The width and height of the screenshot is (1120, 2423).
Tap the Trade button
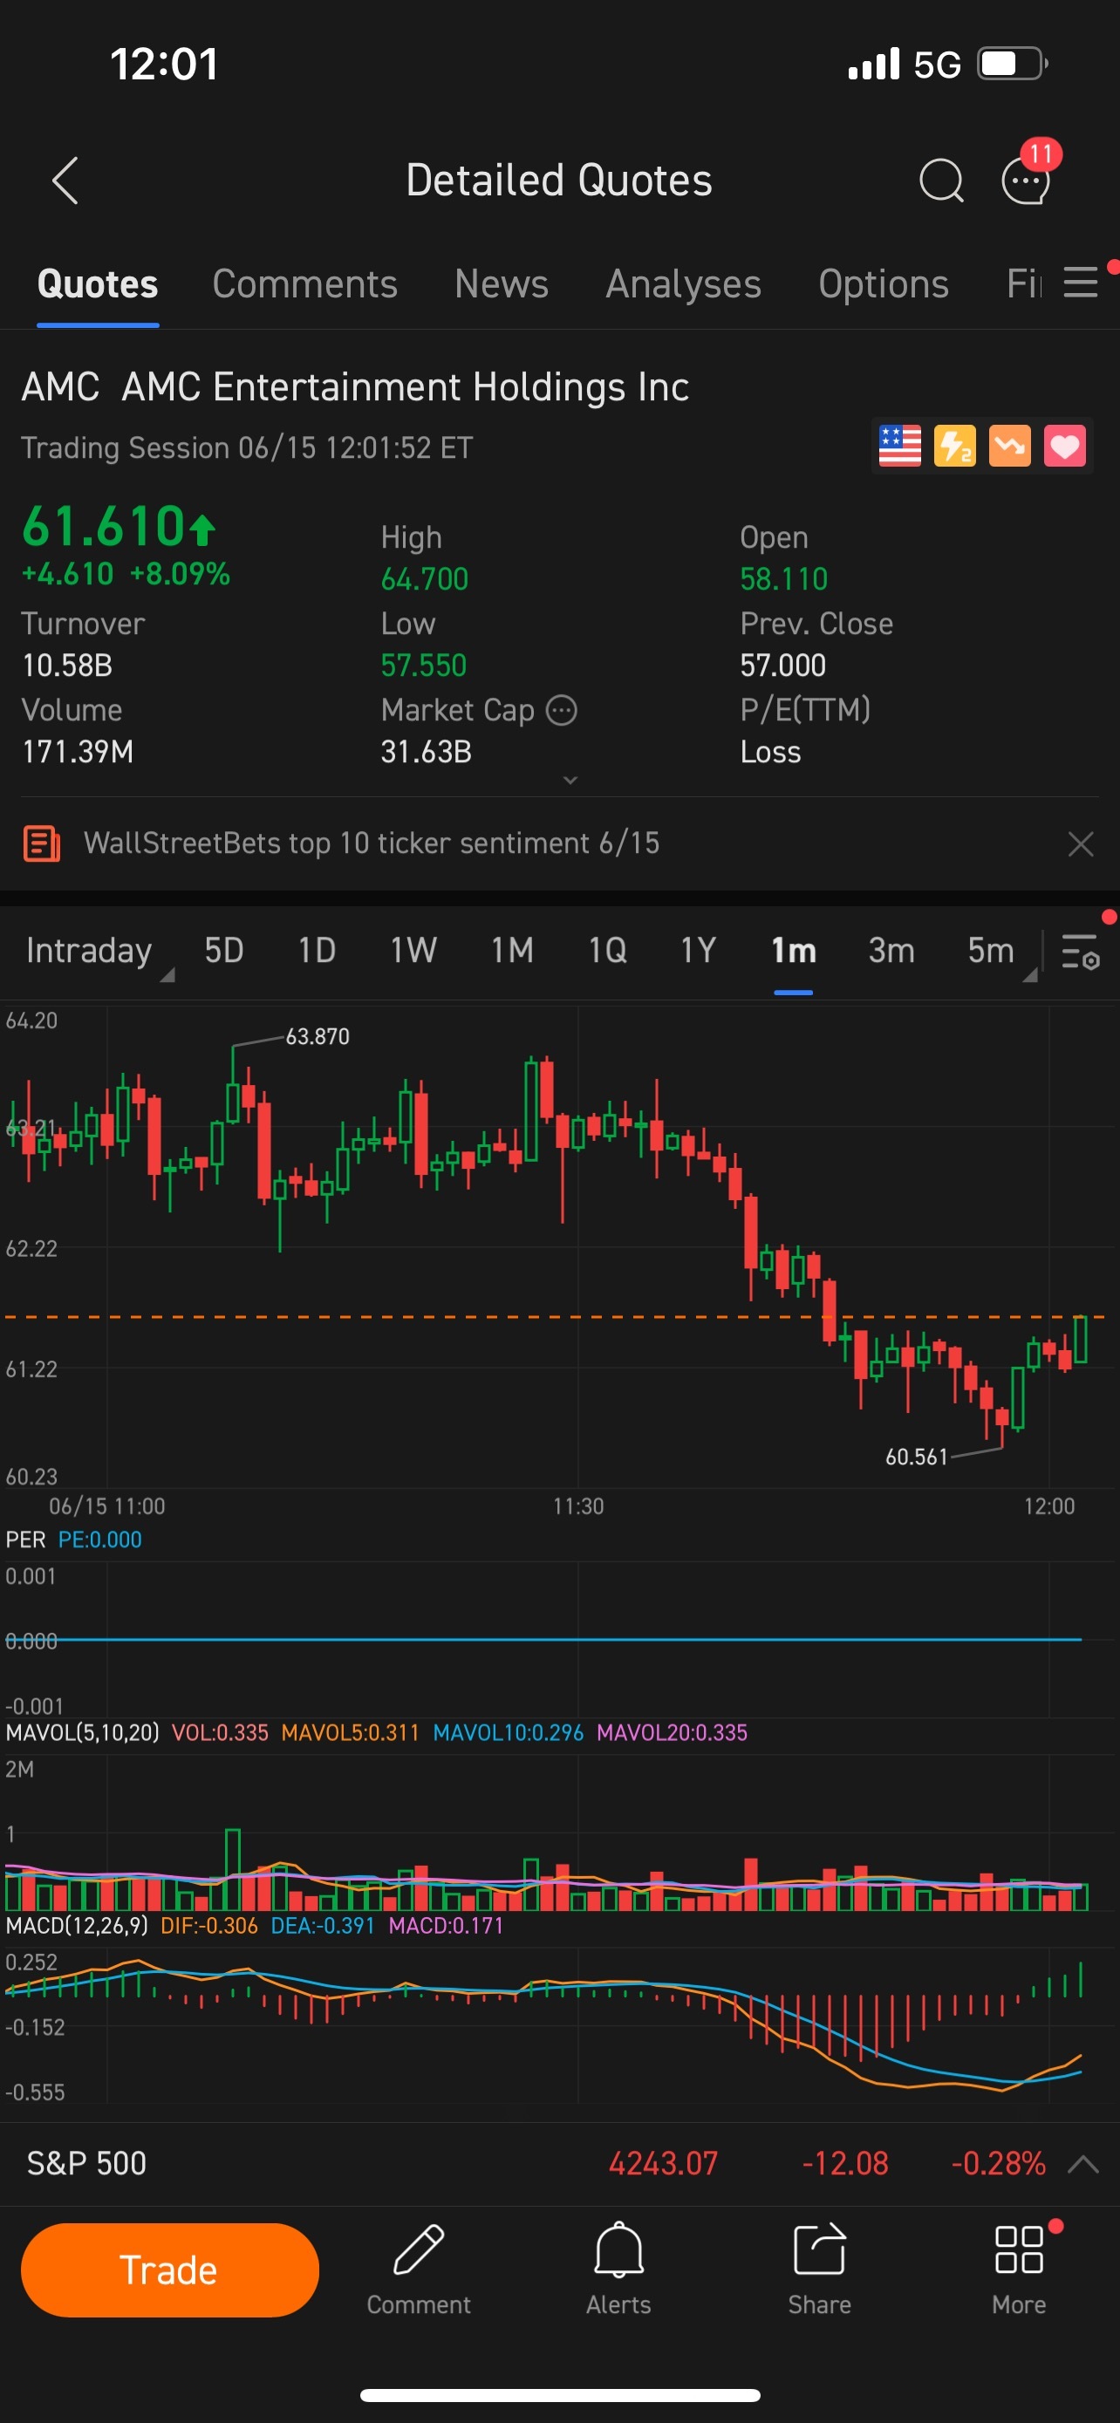(169, 2269)
